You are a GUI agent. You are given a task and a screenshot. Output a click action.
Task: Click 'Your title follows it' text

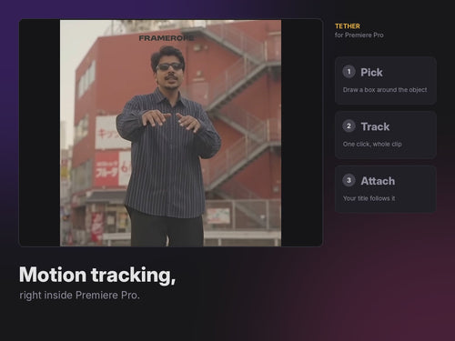369,198
